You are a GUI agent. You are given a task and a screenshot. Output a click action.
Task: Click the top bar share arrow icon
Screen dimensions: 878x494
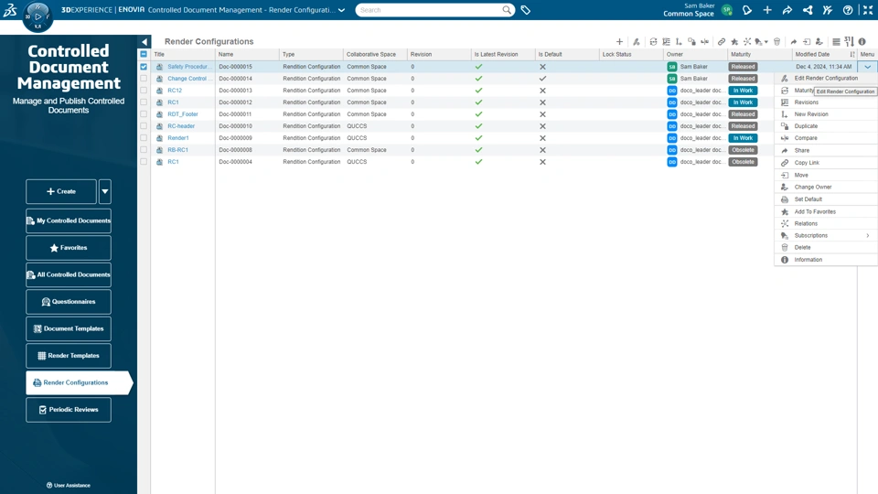[x=787, y=10]
